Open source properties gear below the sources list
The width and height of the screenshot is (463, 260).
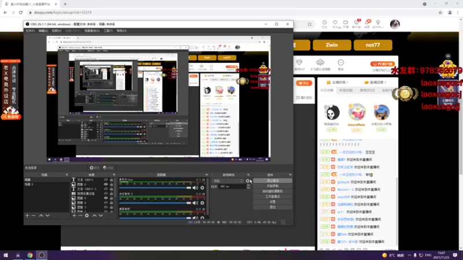[x=87, y=216]
